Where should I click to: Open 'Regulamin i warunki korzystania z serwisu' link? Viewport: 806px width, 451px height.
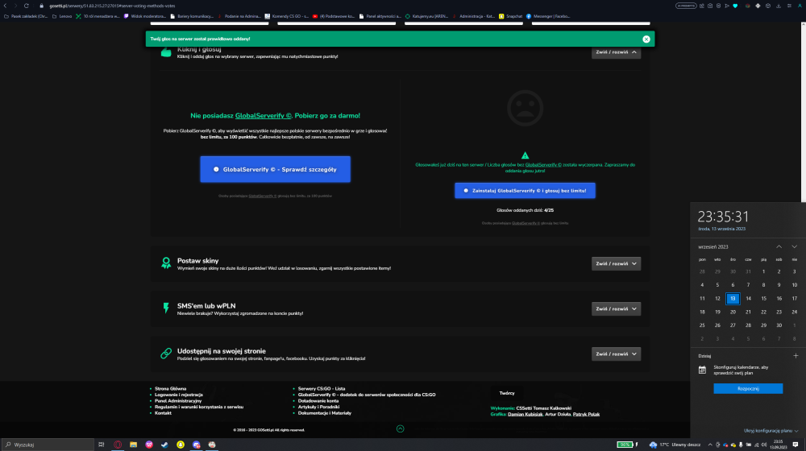point(199,407)
